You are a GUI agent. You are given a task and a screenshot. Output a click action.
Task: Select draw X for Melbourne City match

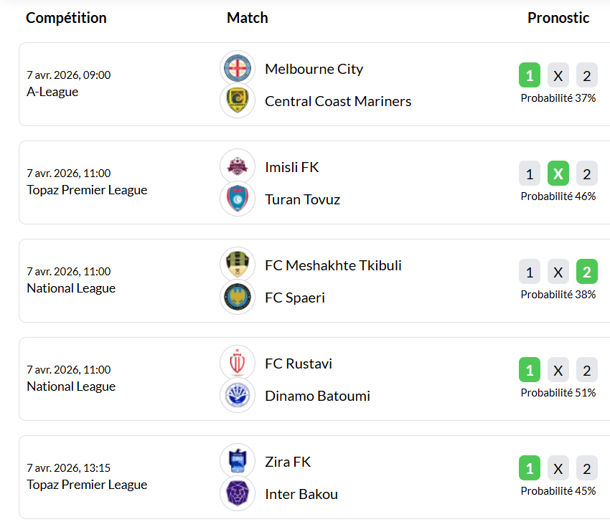(558, 75)
